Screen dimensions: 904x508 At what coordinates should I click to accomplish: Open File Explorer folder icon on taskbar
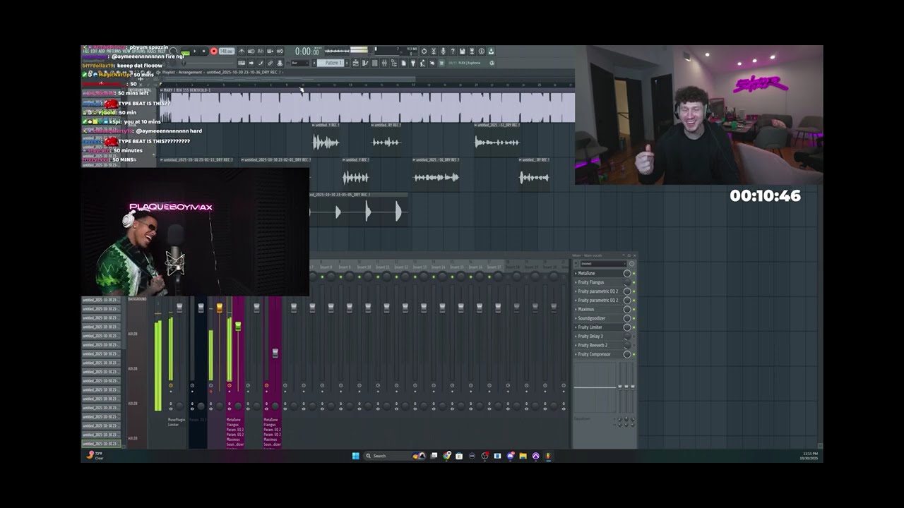523,456
